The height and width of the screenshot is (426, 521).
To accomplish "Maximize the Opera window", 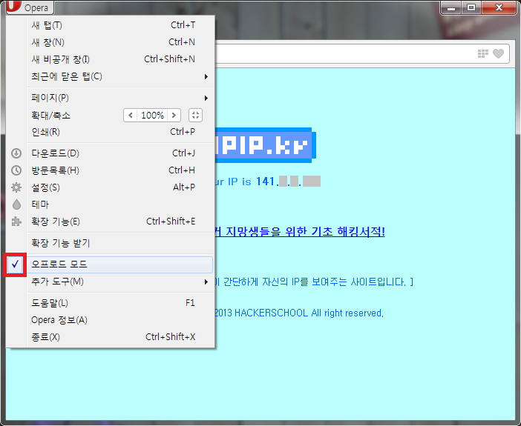I will click(471, 7).
